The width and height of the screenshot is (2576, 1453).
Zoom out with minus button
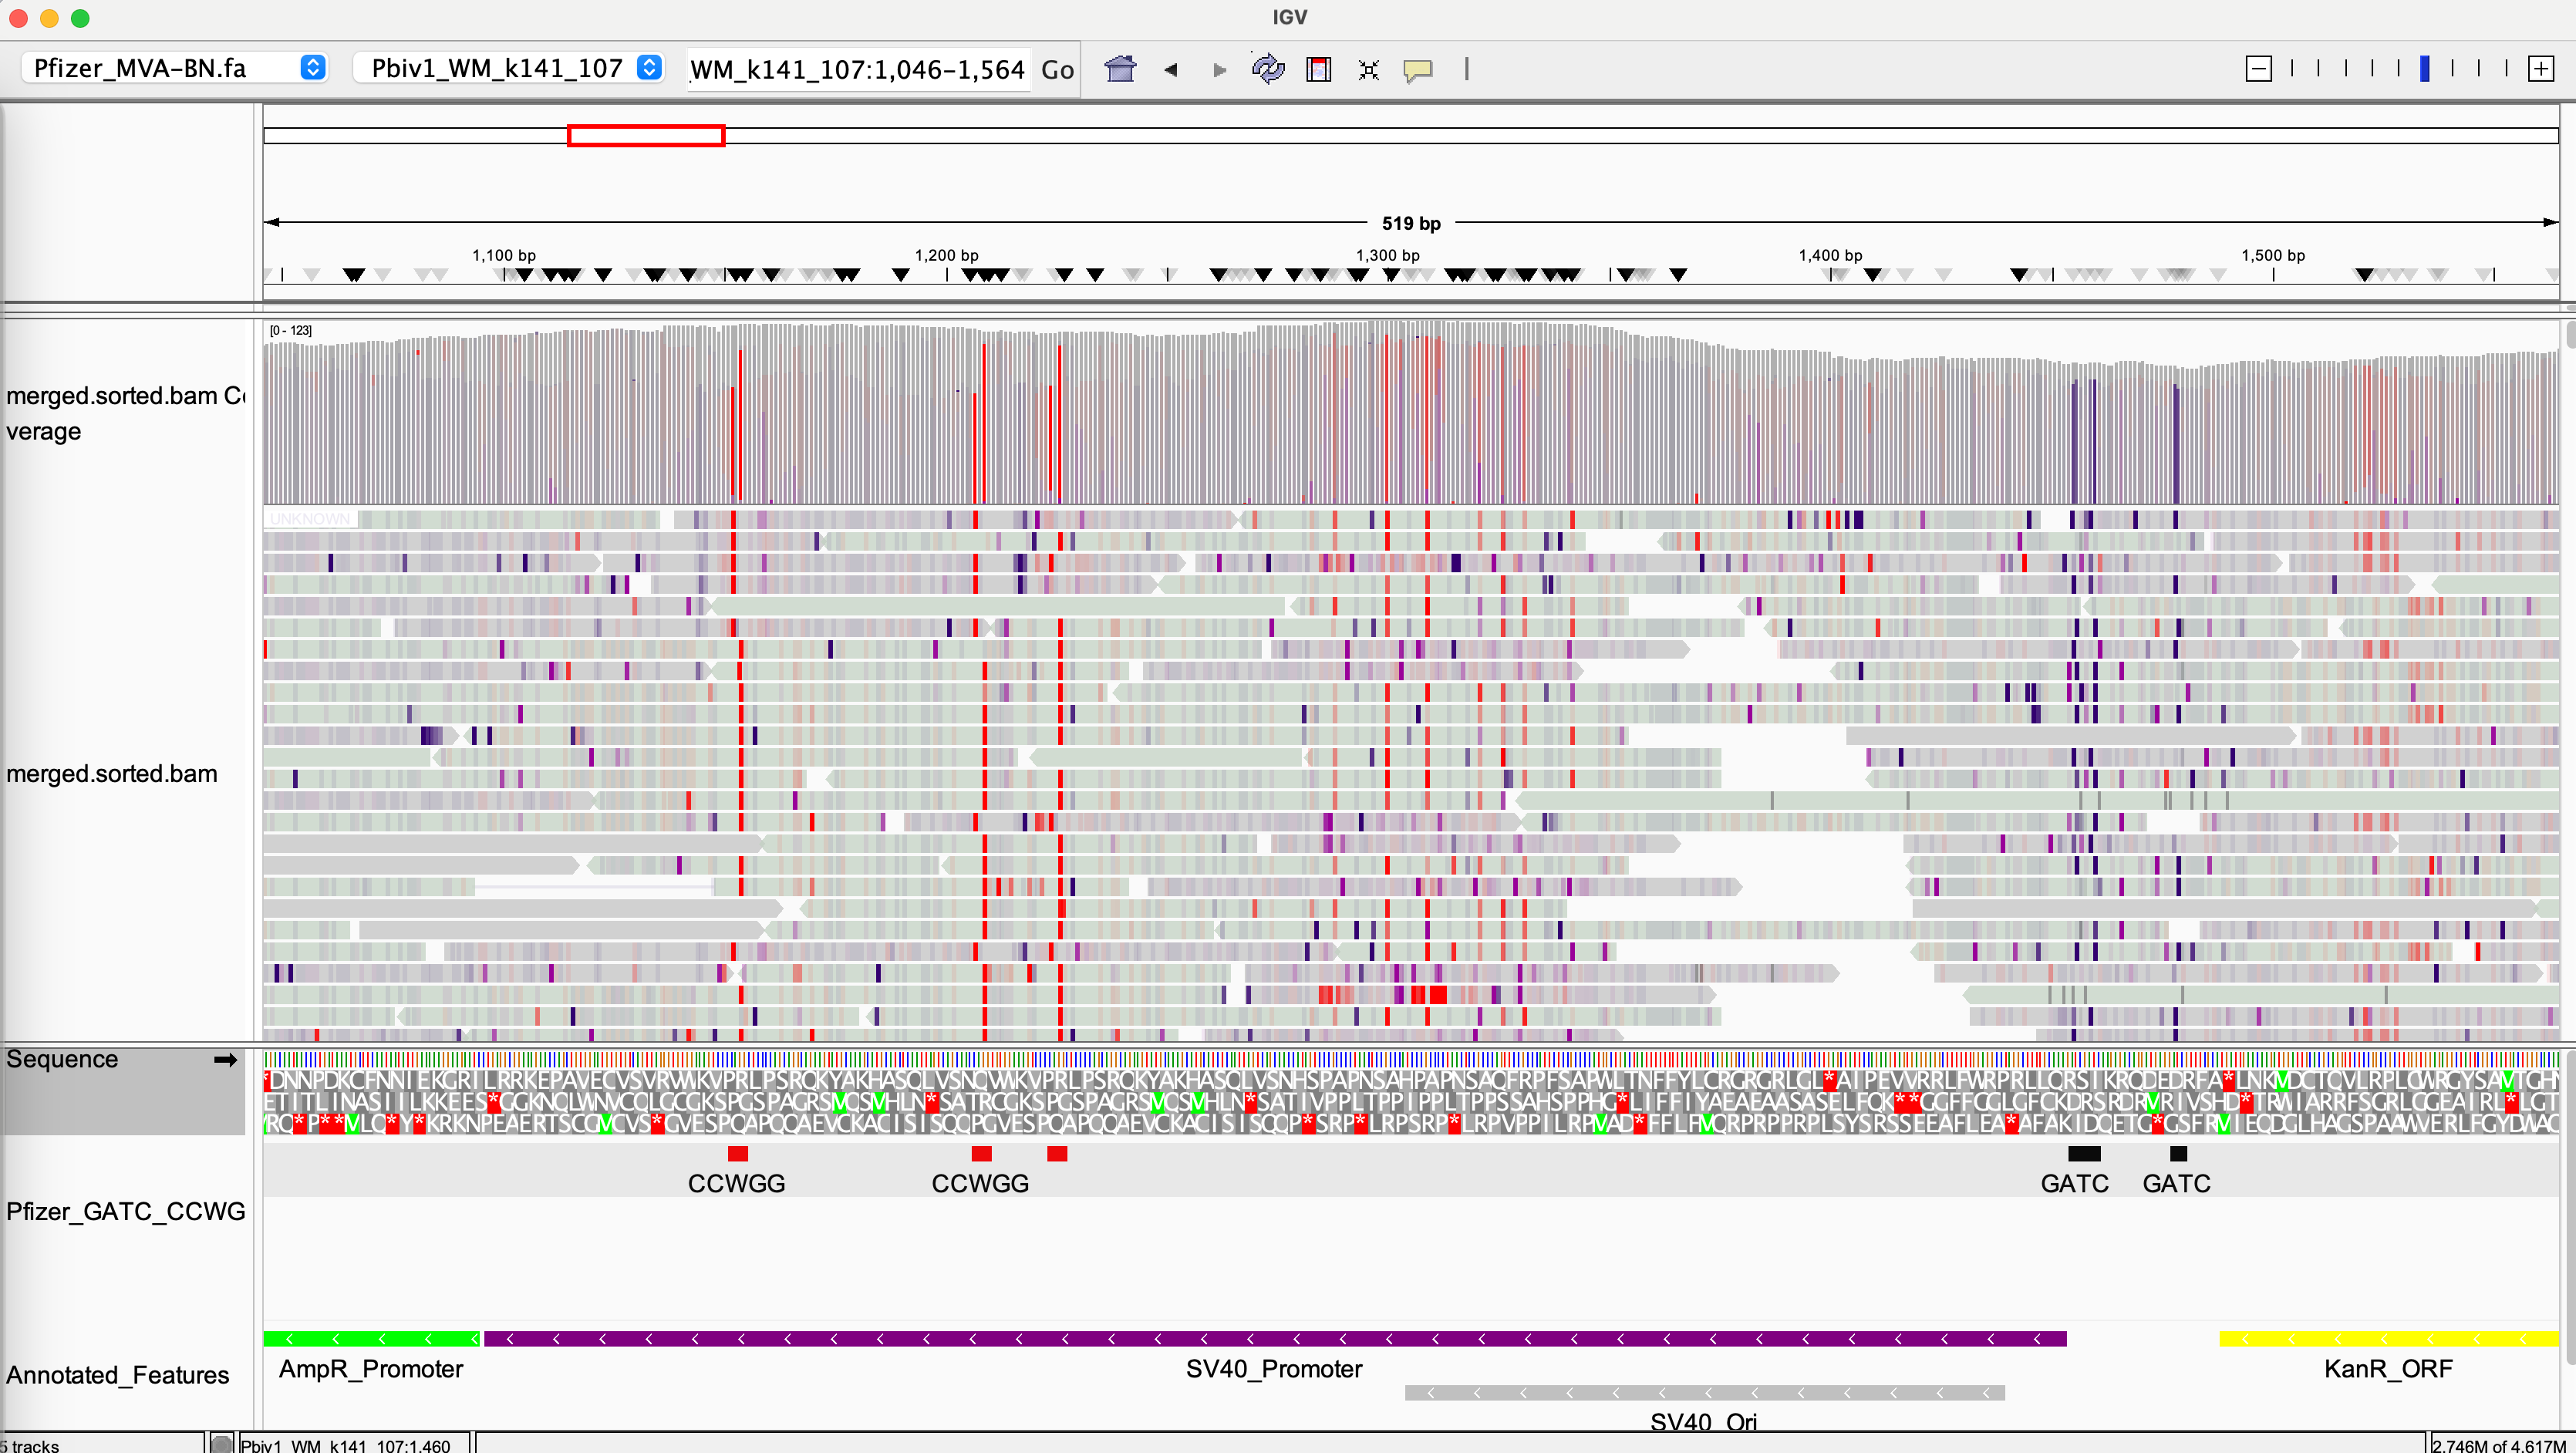(x=2258, y=69)
